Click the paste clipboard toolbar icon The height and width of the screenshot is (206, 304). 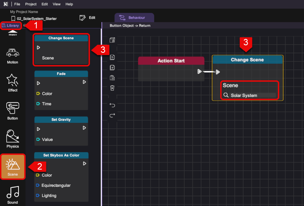[112, 78]
